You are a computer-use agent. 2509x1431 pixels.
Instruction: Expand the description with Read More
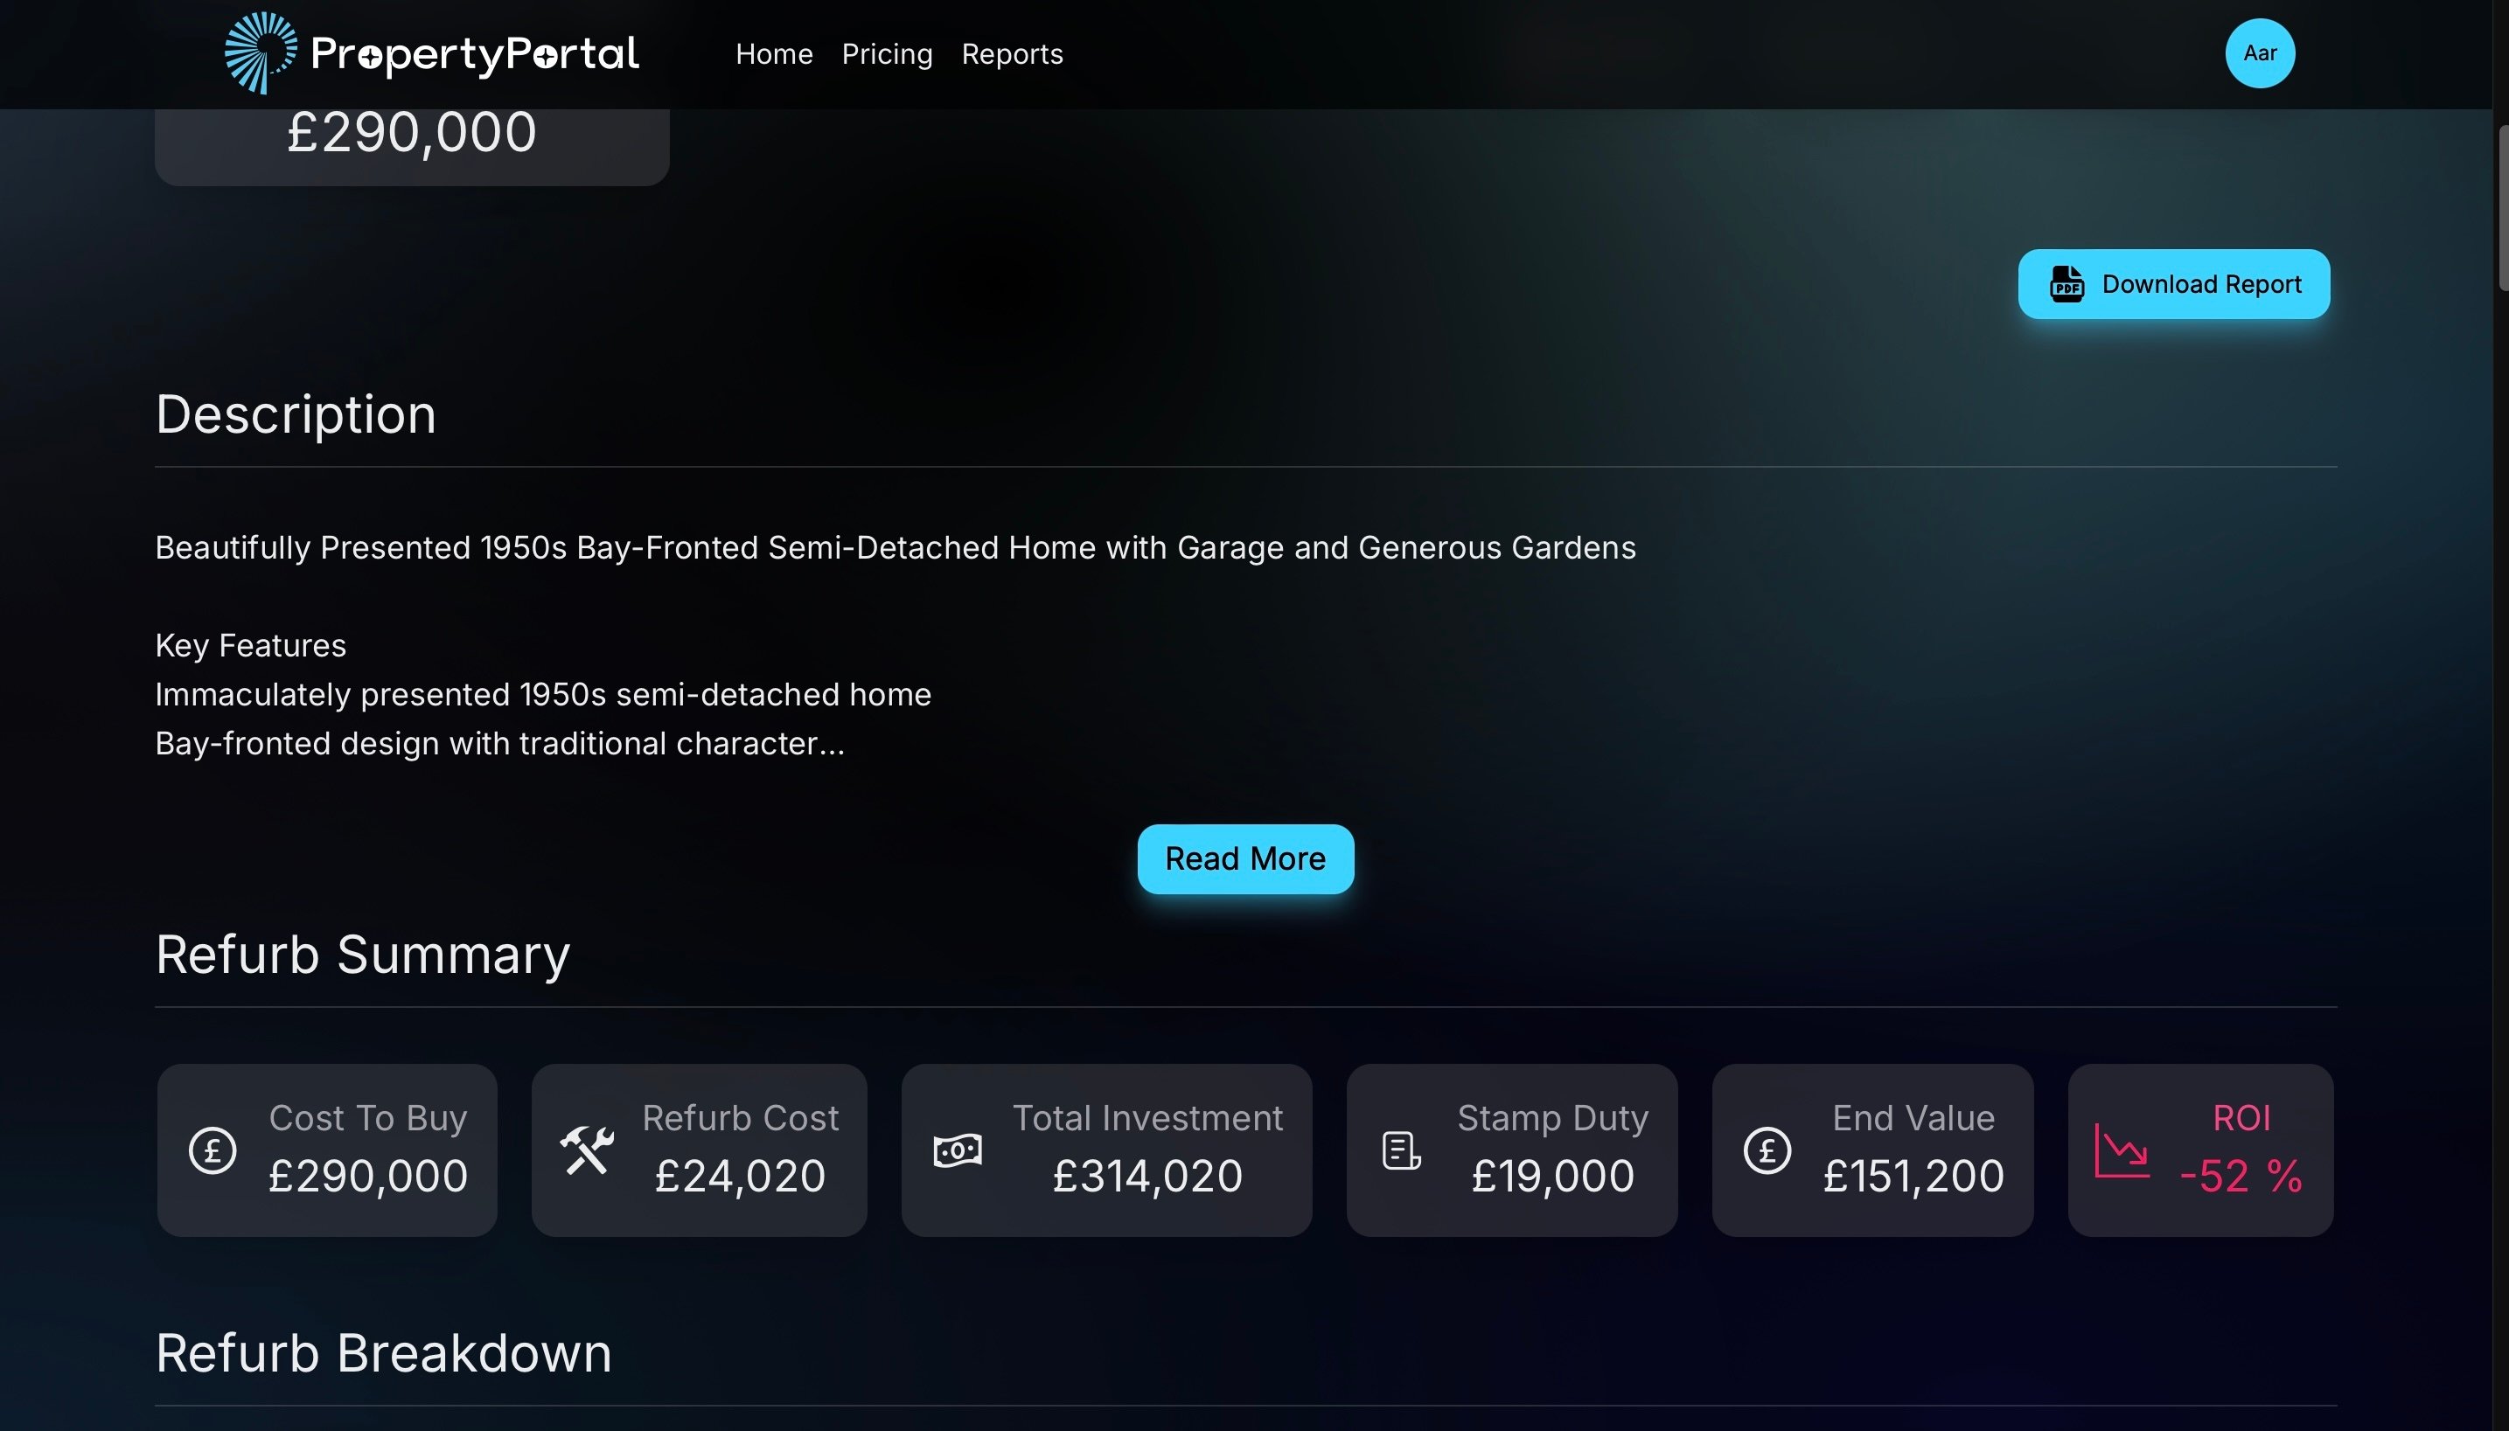pyautogui.click(x=1244, y=859)
